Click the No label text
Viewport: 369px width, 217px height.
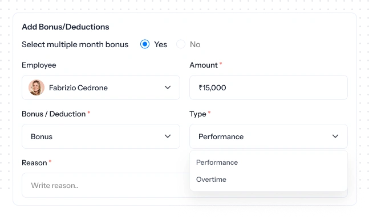coord(195,44)
